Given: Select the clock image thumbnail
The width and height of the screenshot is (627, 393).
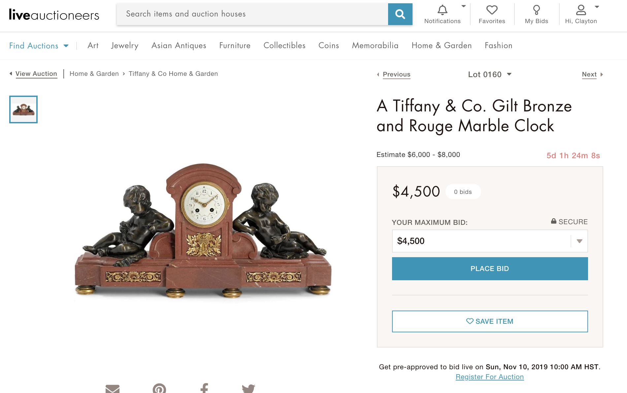Looking at the screenshot, I should click(x=23, y=109).
